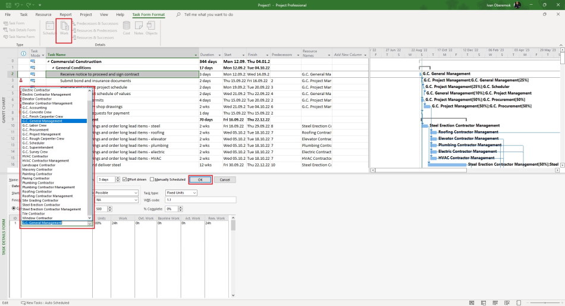Open the Task type dropdown

pos(194,193)
